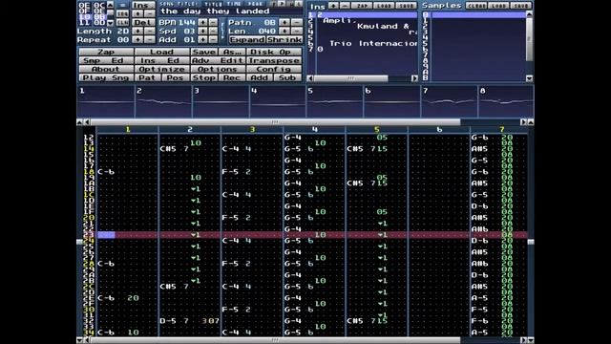Stop playback

[x=203, y=77]
